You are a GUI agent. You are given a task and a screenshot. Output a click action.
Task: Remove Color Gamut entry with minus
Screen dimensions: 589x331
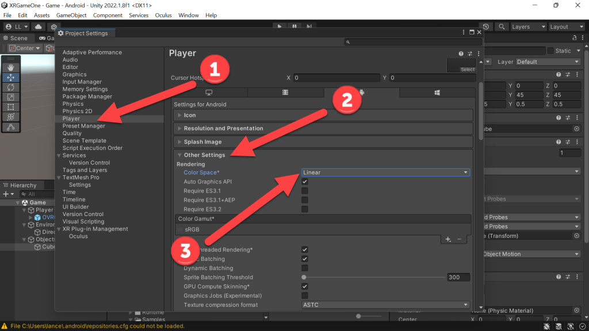pyautogui.click(x=459, y=239)
